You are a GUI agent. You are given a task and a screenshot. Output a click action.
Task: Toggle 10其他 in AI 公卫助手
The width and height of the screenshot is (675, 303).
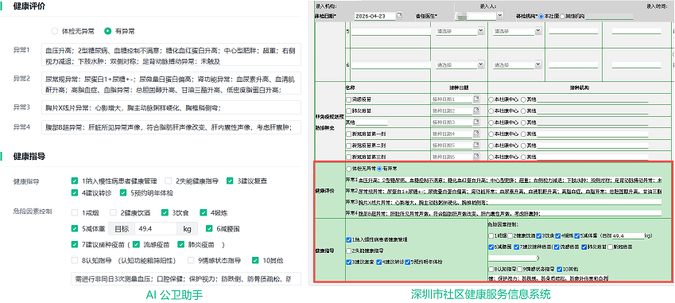(x=256, y=260)
